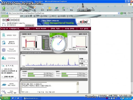Click the Naver toolbar game item
The image size is (133, 100).
click(70, 16)
